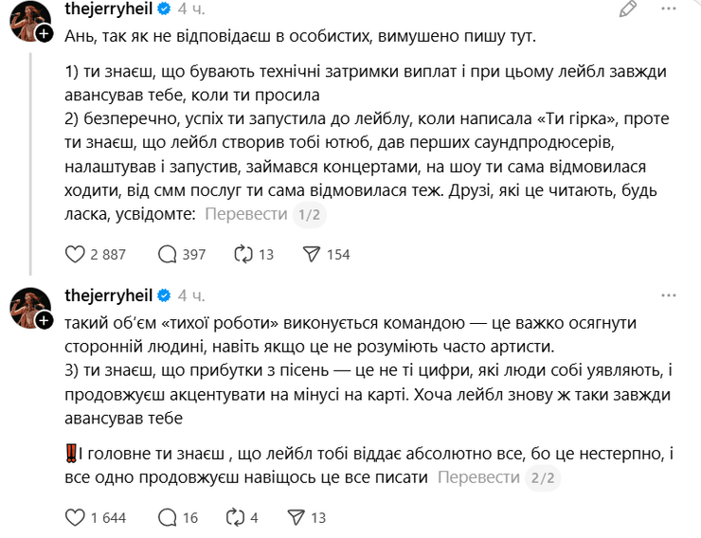
Task: Click the first post's profile avatar
Action: point(29,21)
